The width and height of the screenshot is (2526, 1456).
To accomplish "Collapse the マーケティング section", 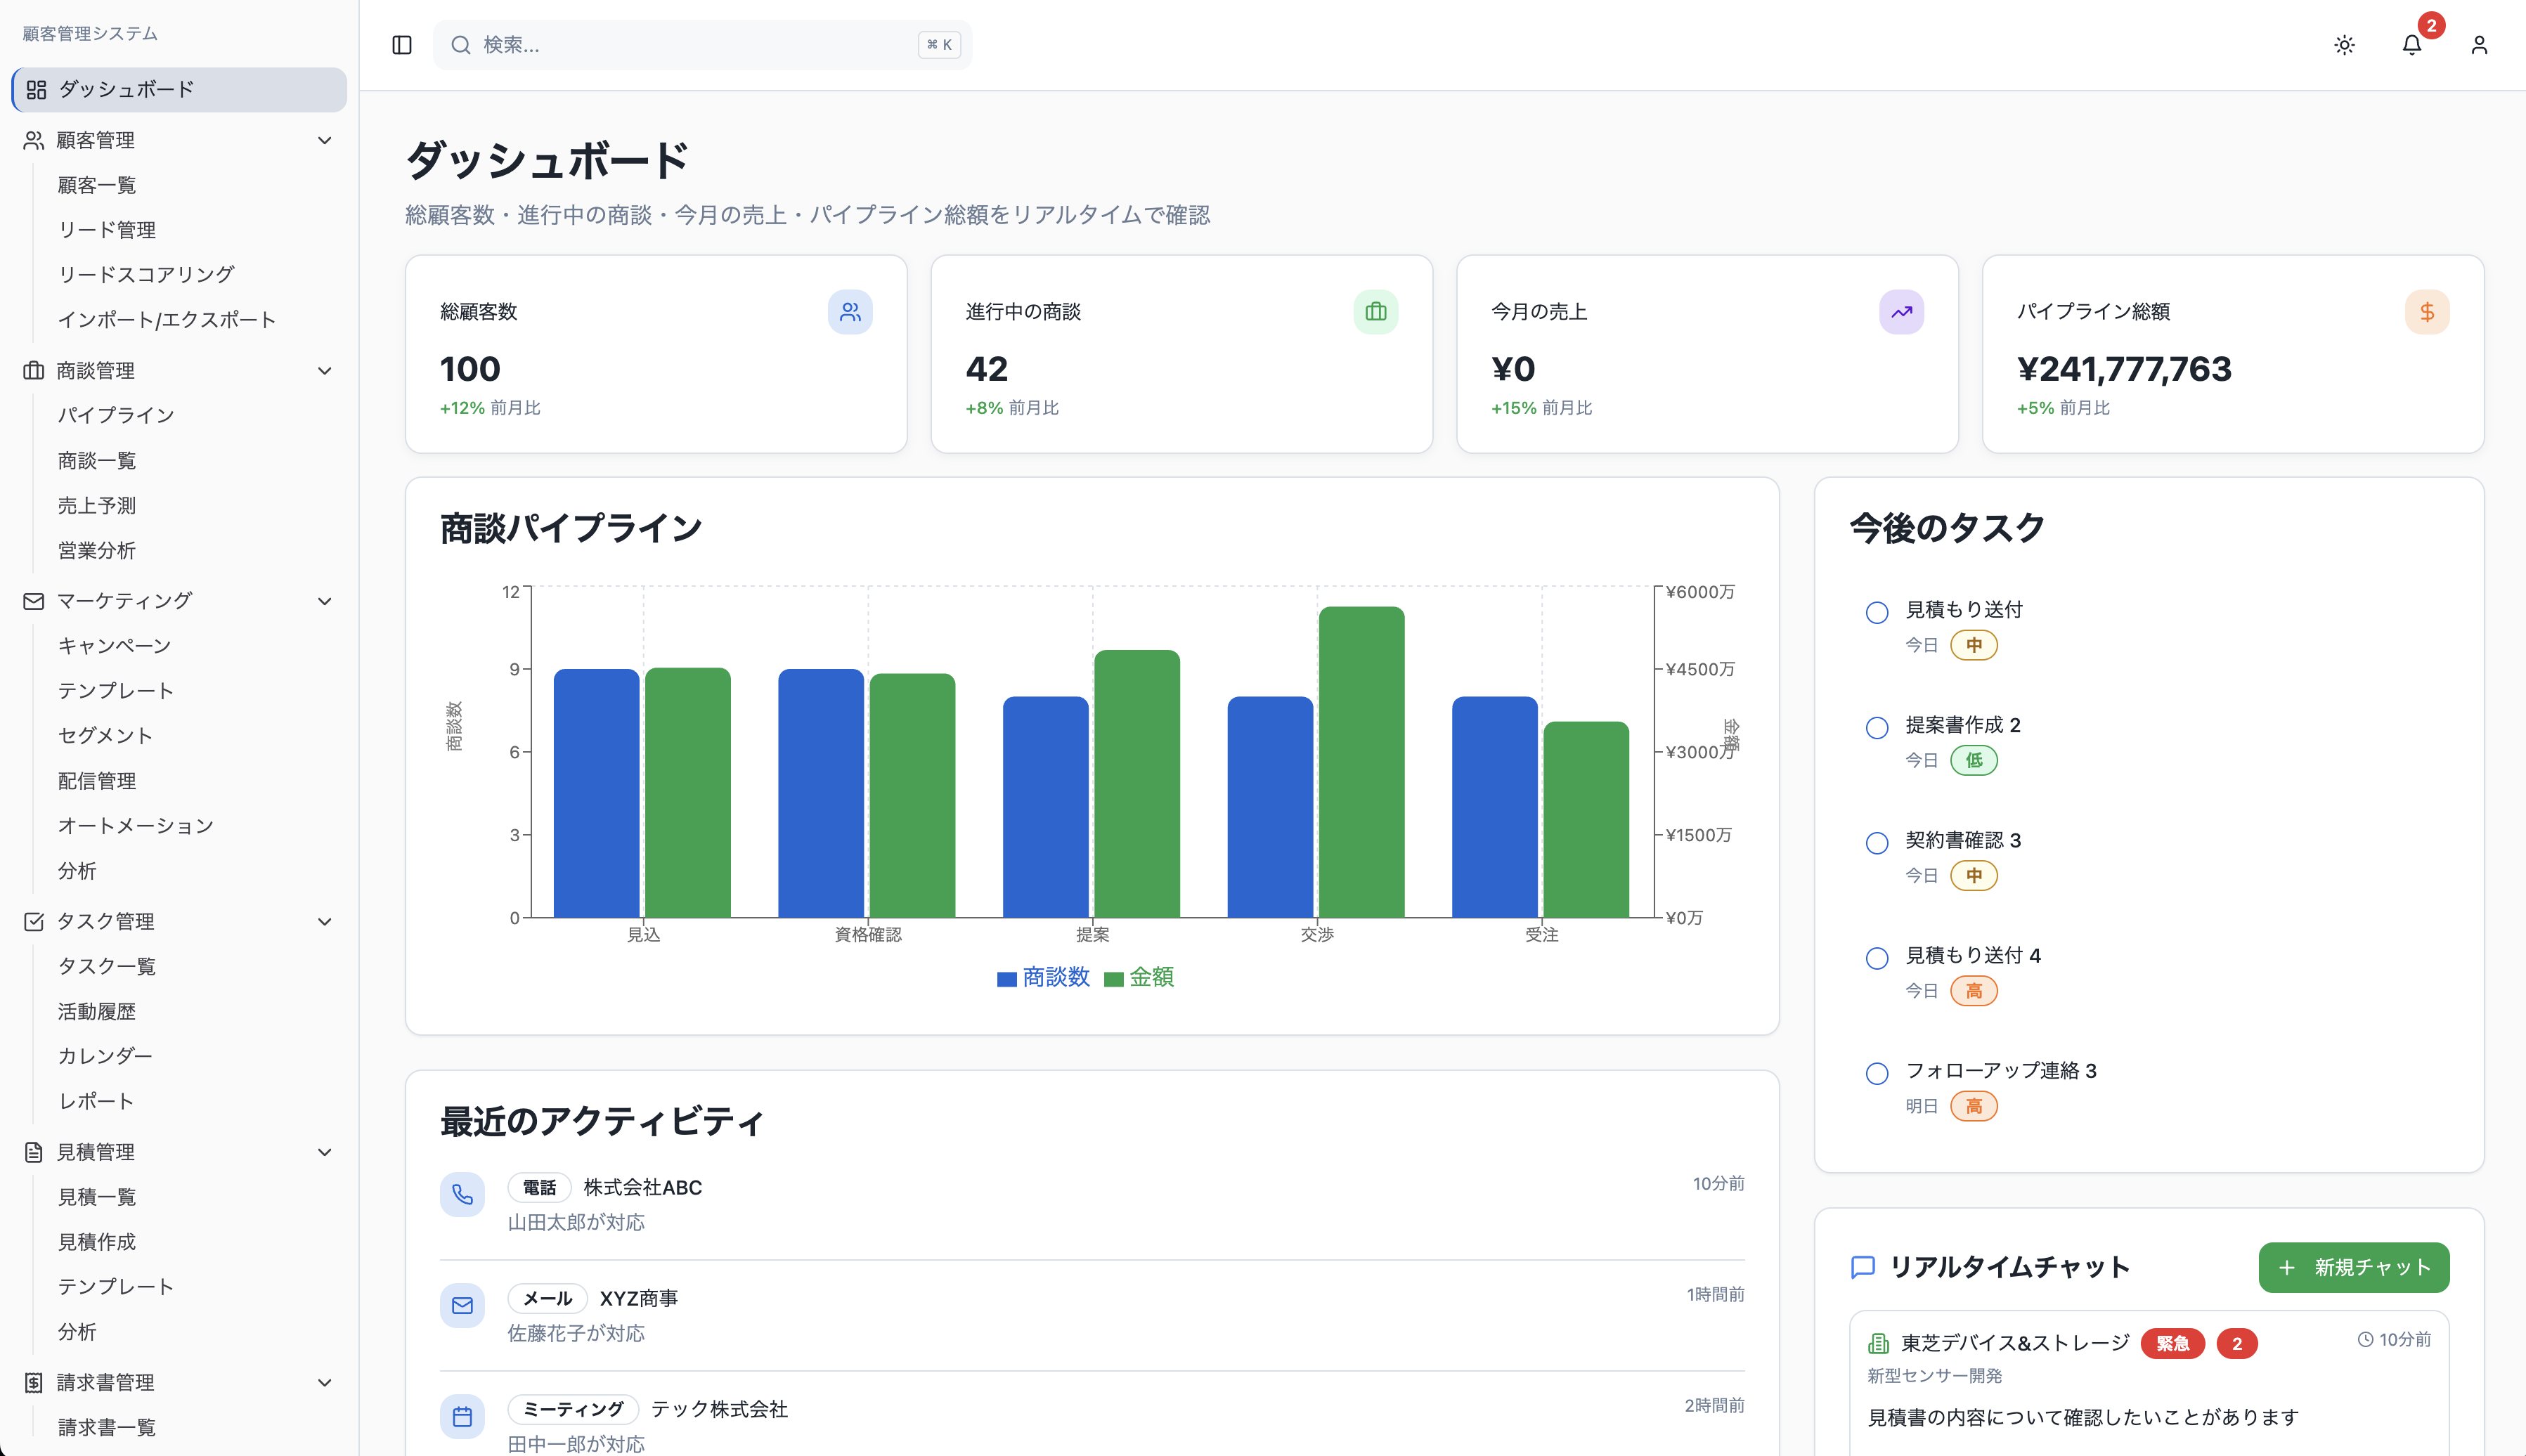I will pos(324,600).
